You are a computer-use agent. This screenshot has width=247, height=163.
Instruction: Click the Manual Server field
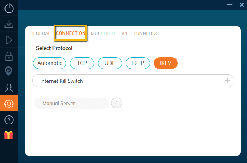[71, 103]
